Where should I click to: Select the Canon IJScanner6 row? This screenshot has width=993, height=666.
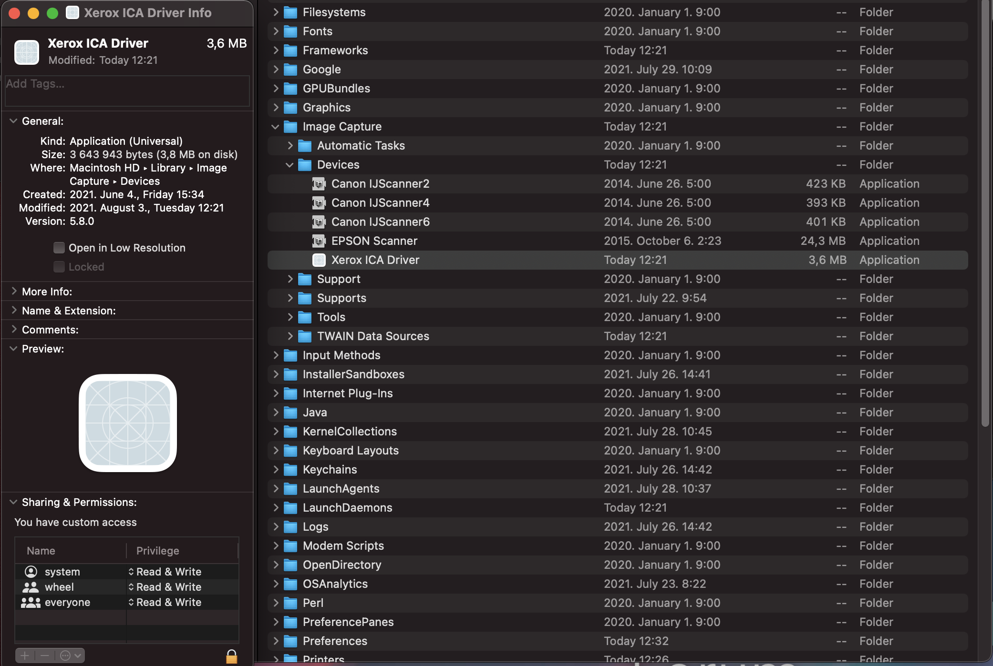click(x=380, y=222)
